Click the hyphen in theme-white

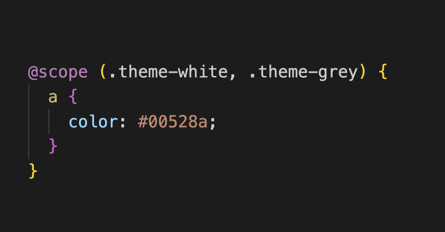[173, 73]
